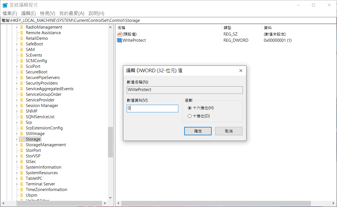Click the Registry Editor title bar icon
Image resolution: width=337 pixels, height=207 pixels.
click(5, 5)
